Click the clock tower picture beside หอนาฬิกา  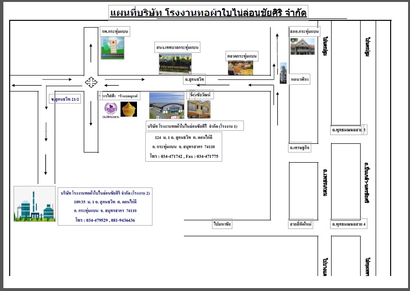283,73
